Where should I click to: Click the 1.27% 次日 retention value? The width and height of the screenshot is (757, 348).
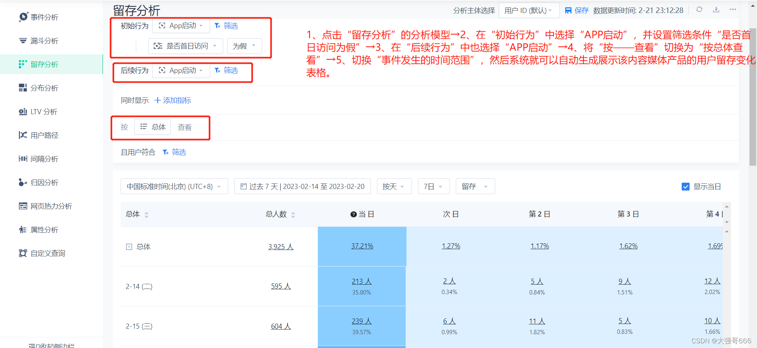tap(451, 246)
